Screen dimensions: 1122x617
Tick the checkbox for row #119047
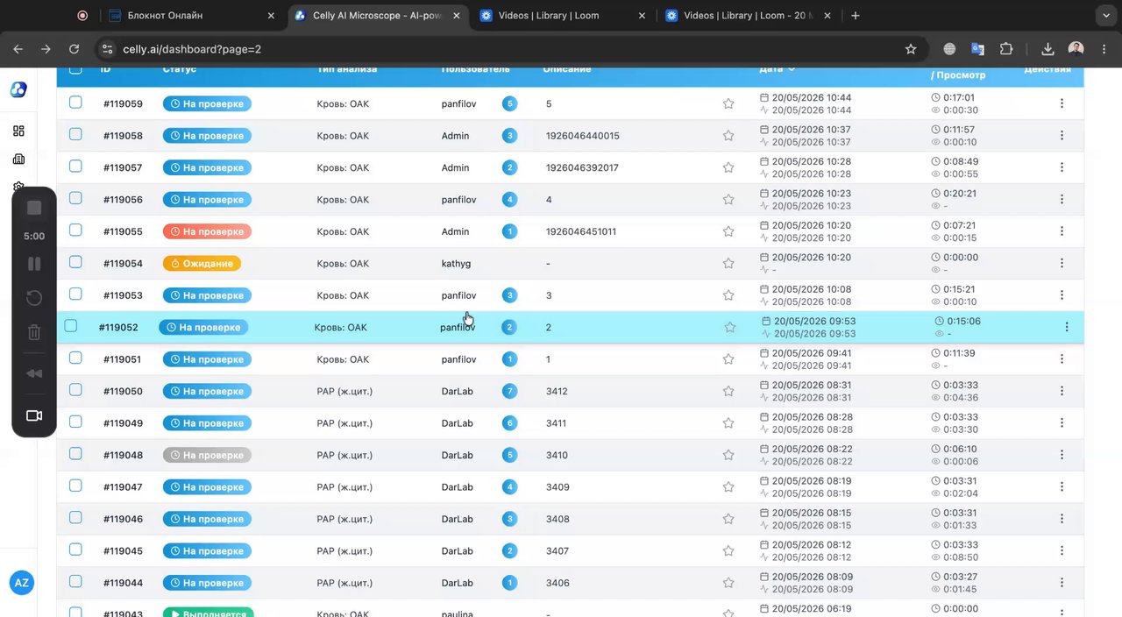pos(75,486)
